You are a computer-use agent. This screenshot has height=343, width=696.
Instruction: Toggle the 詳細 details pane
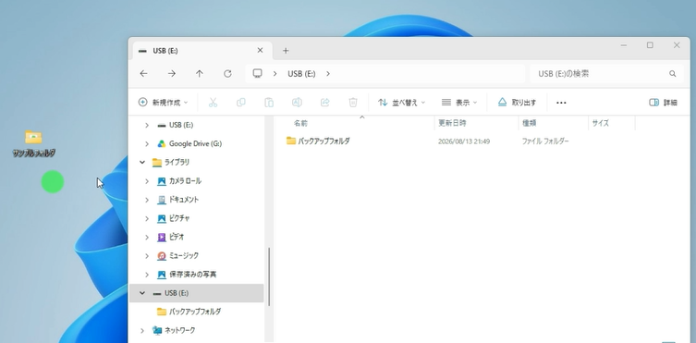663,103
